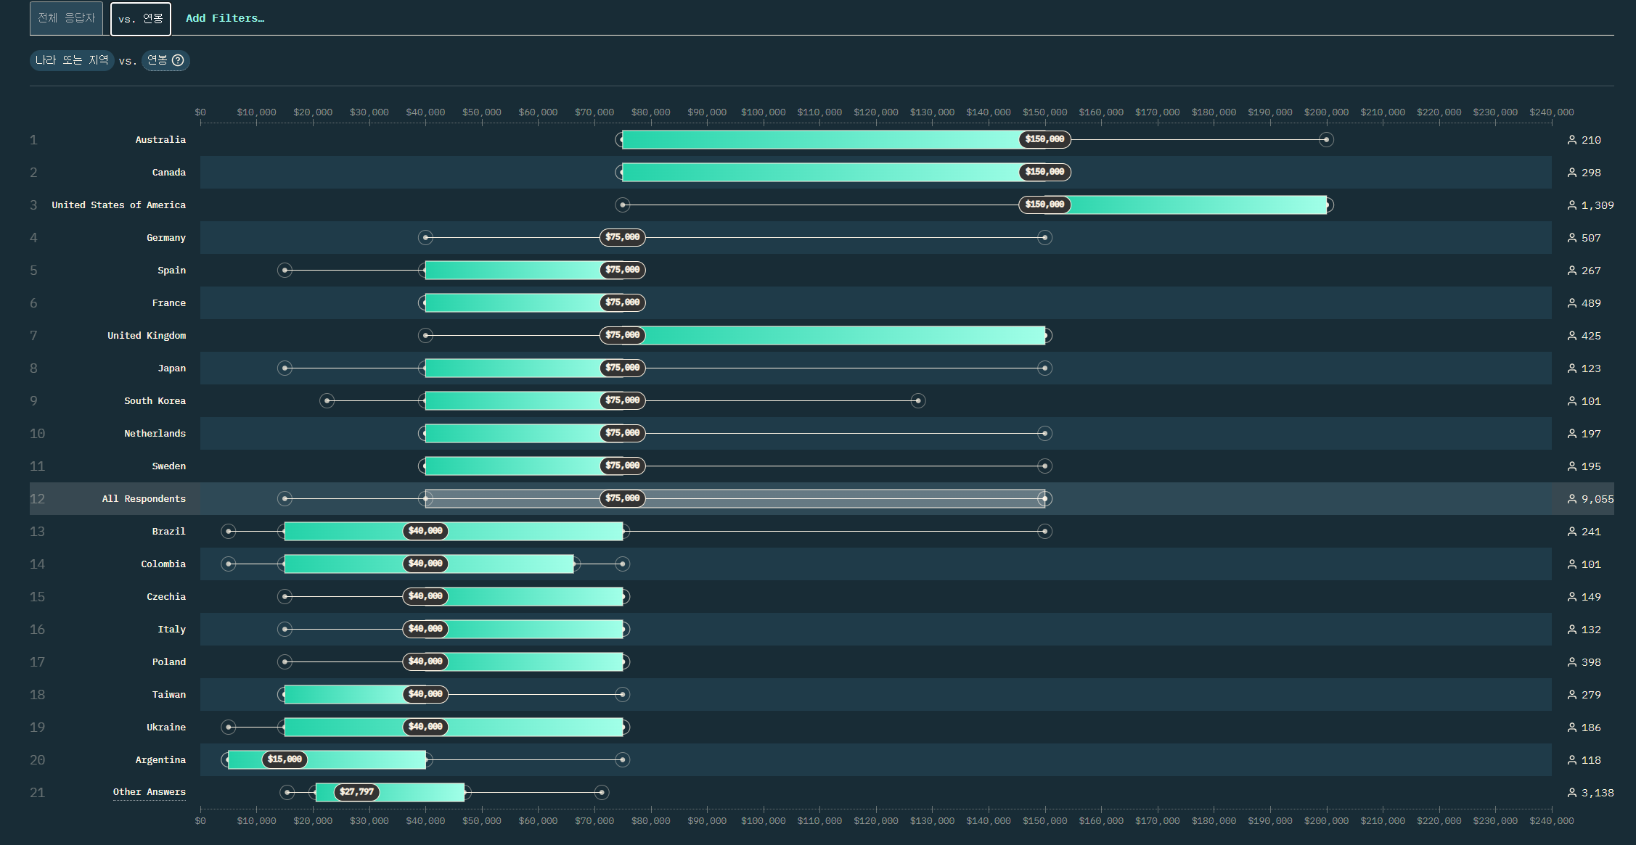
Task: Open the 연봉 variable selector pill
Action: (158, 60)
